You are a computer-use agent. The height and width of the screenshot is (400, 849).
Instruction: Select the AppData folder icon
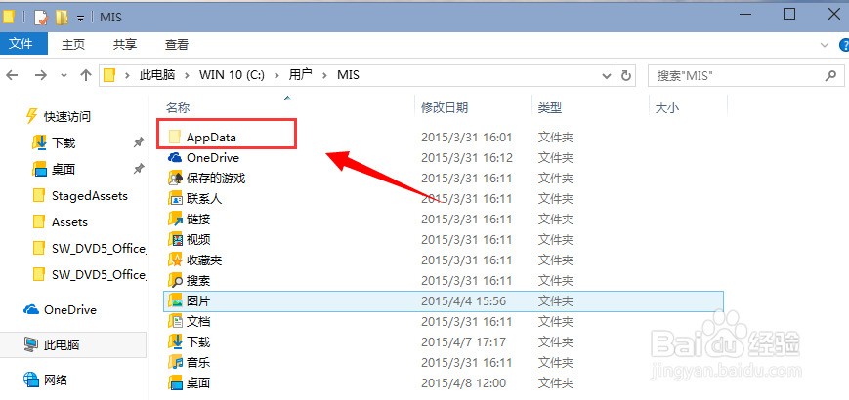tap(174, 137)
